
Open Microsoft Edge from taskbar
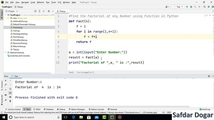(74, 117)
